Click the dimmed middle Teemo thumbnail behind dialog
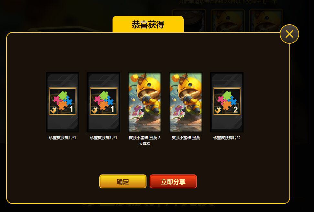 click(x=228, y=20)
